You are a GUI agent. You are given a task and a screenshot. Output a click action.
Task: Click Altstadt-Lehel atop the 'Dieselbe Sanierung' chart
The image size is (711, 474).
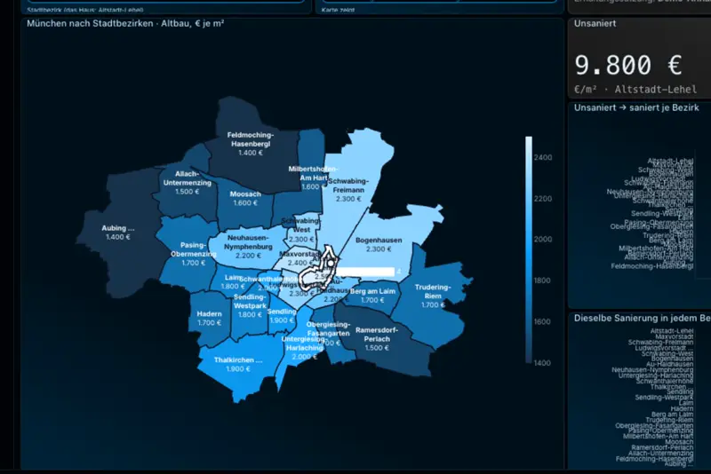point(672,331)
